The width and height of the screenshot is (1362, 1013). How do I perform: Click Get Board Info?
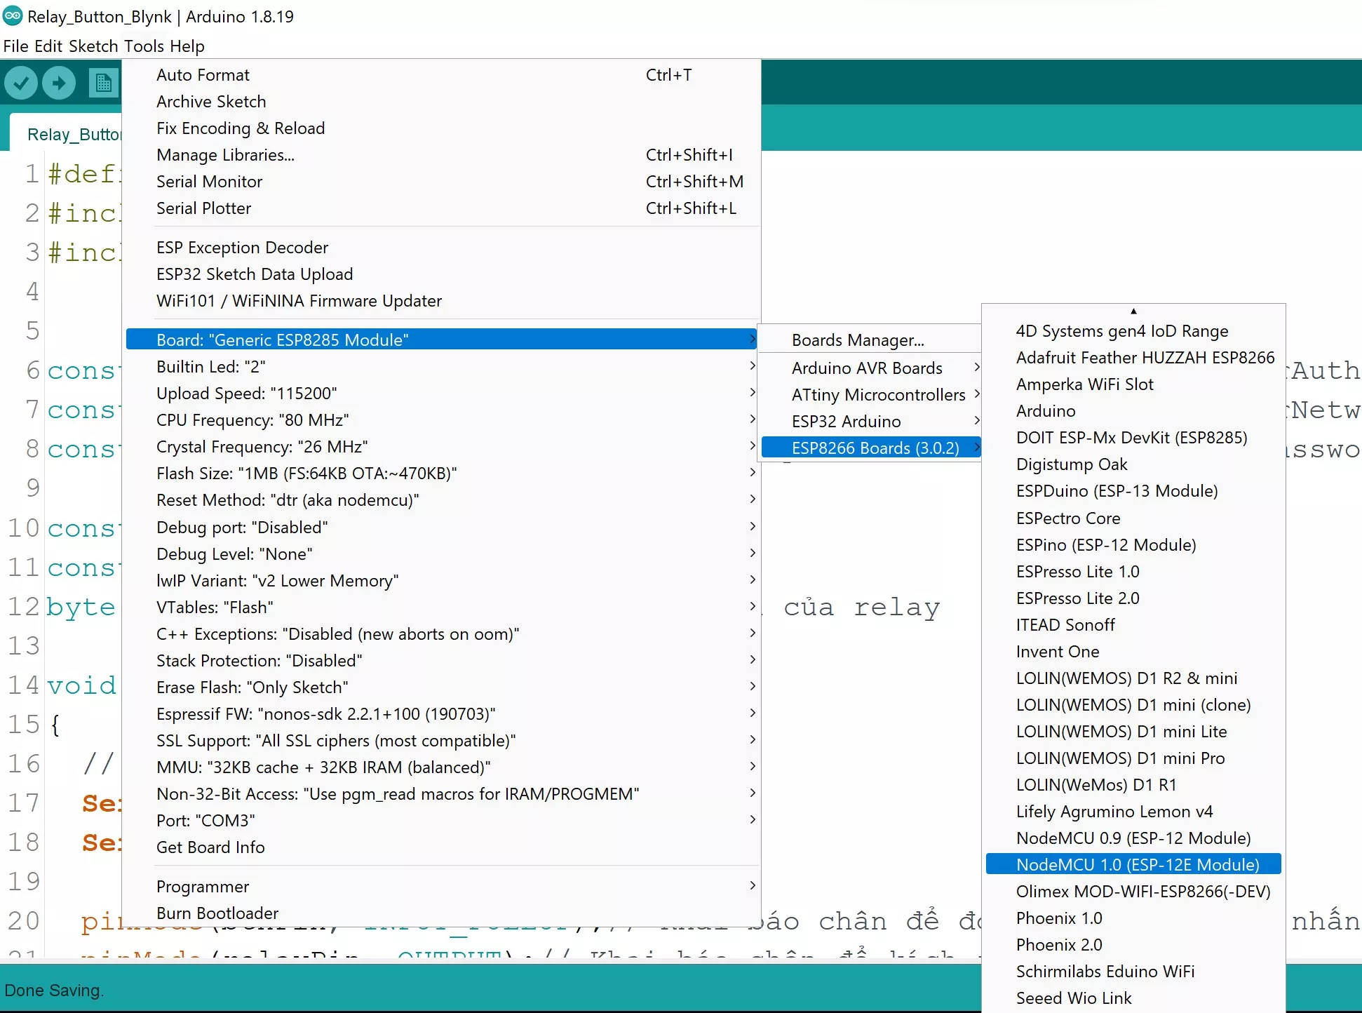pyautogui.click(x=442, y=847)
